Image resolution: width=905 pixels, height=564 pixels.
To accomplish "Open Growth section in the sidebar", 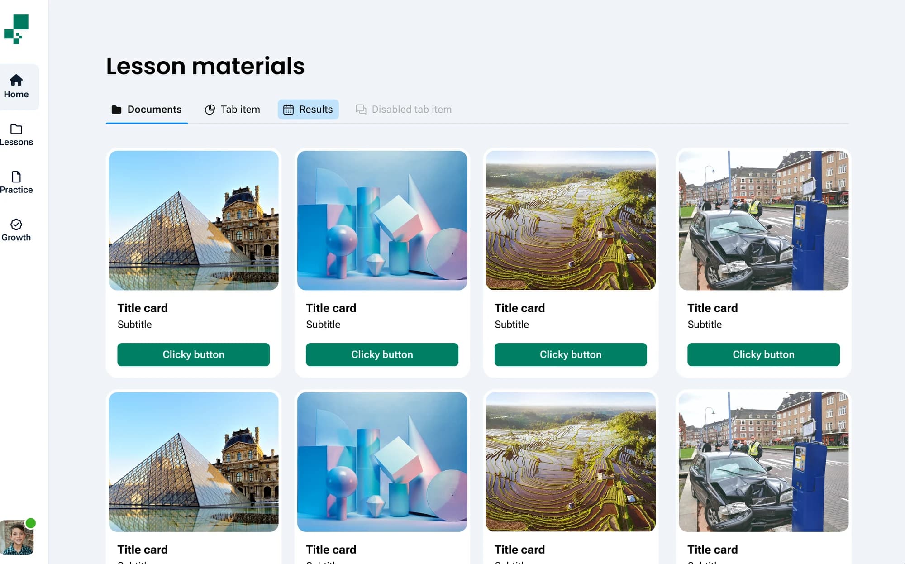I will tap(16, 230).
